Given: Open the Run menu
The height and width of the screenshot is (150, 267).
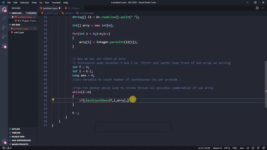Looking at the screenshot, I should (47, 2).
